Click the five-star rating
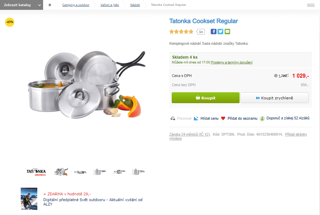The width and height of the screenshot is (320, 215). (181, 32)
